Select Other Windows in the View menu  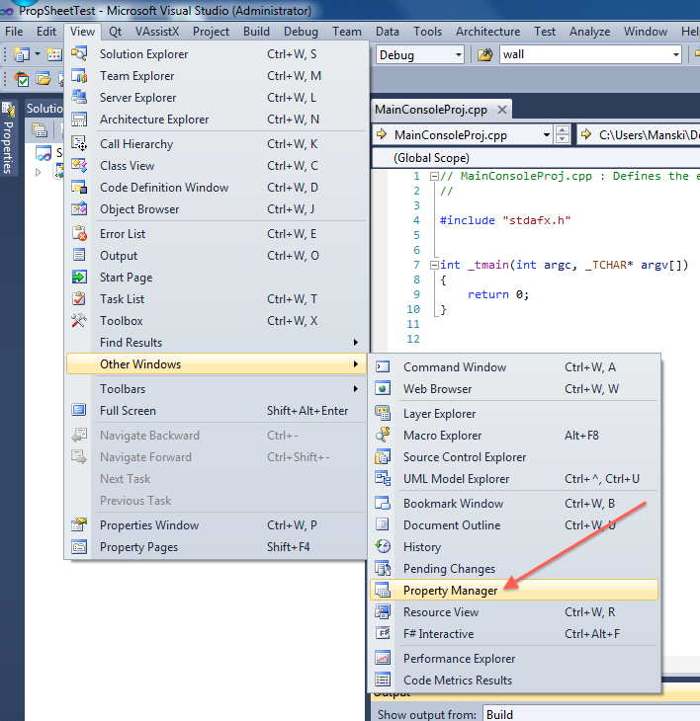(x=217, y=364)
